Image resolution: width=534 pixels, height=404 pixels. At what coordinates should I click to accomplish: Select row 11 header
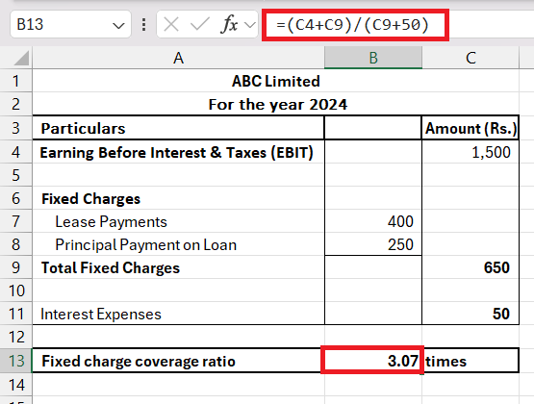[x=16, y=314]
